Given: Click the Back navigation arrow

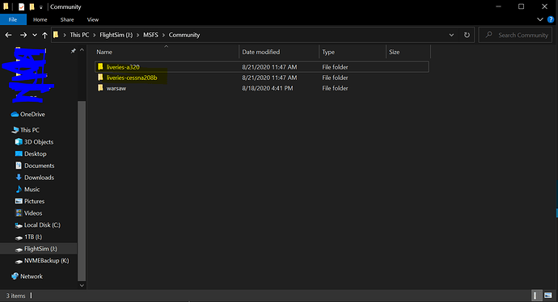Looking at the screenshot, I should pos(9,35).
